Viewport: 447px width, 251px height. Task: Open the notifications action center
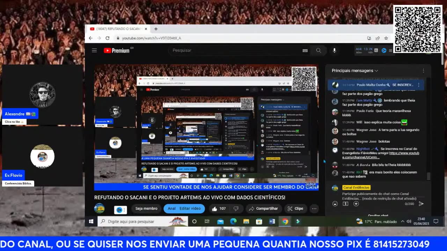[436, 221]
